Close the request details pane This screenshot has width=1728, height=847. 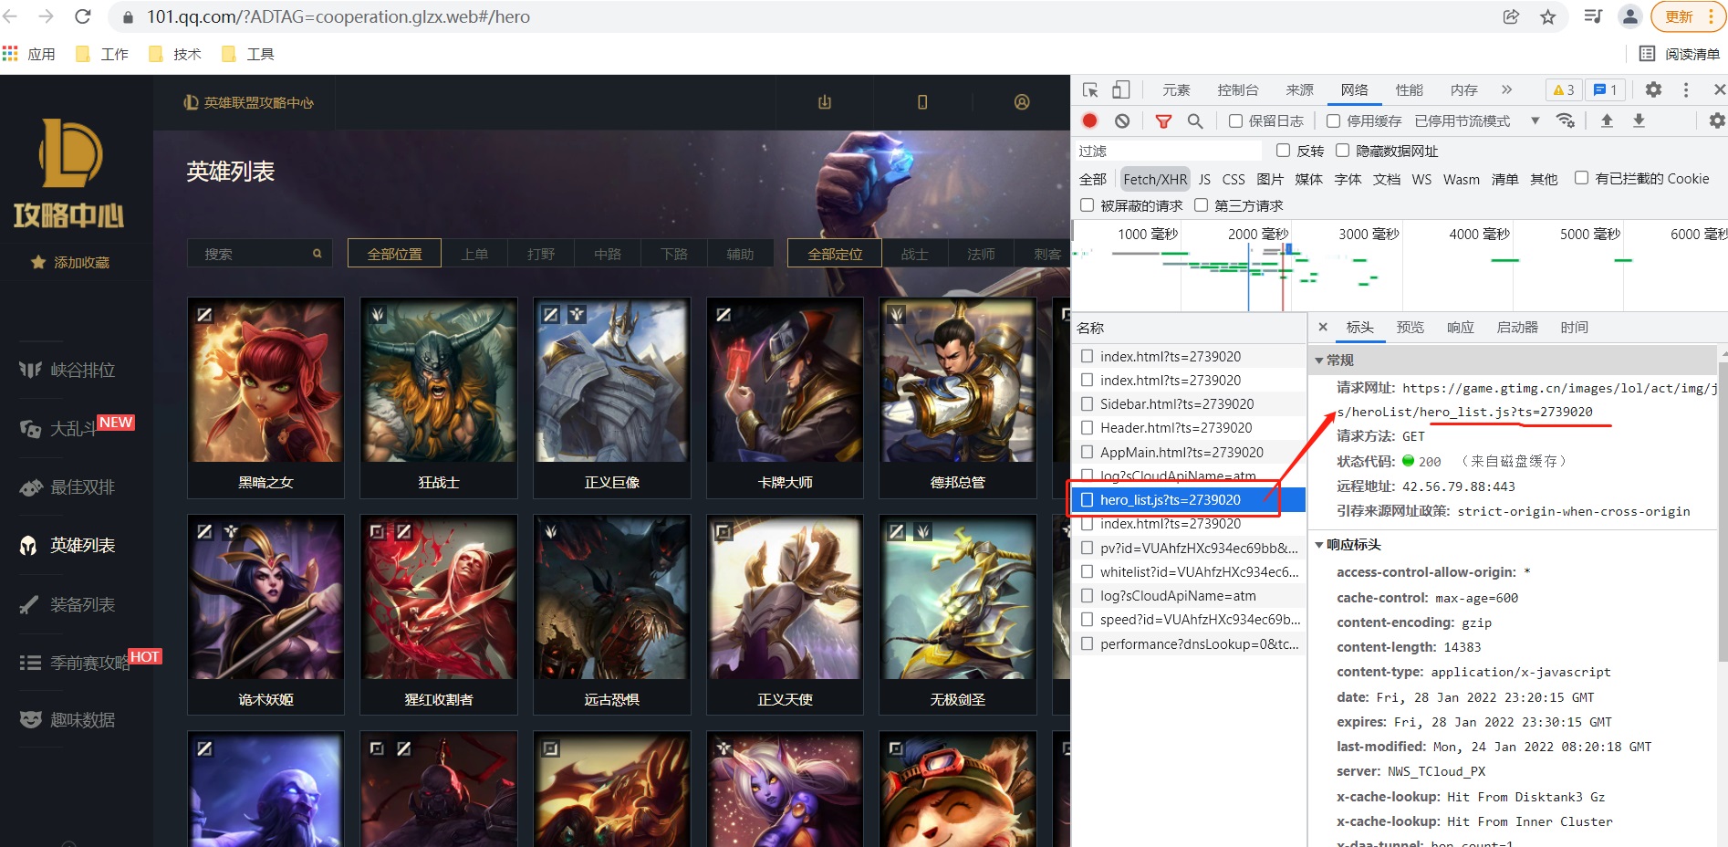tap(1323, 327)
